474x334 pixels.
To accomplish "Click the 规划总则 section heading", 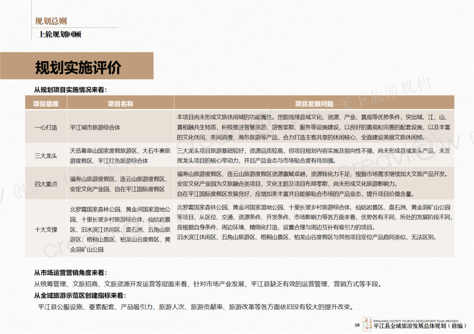I will click(x=51, y=21).
